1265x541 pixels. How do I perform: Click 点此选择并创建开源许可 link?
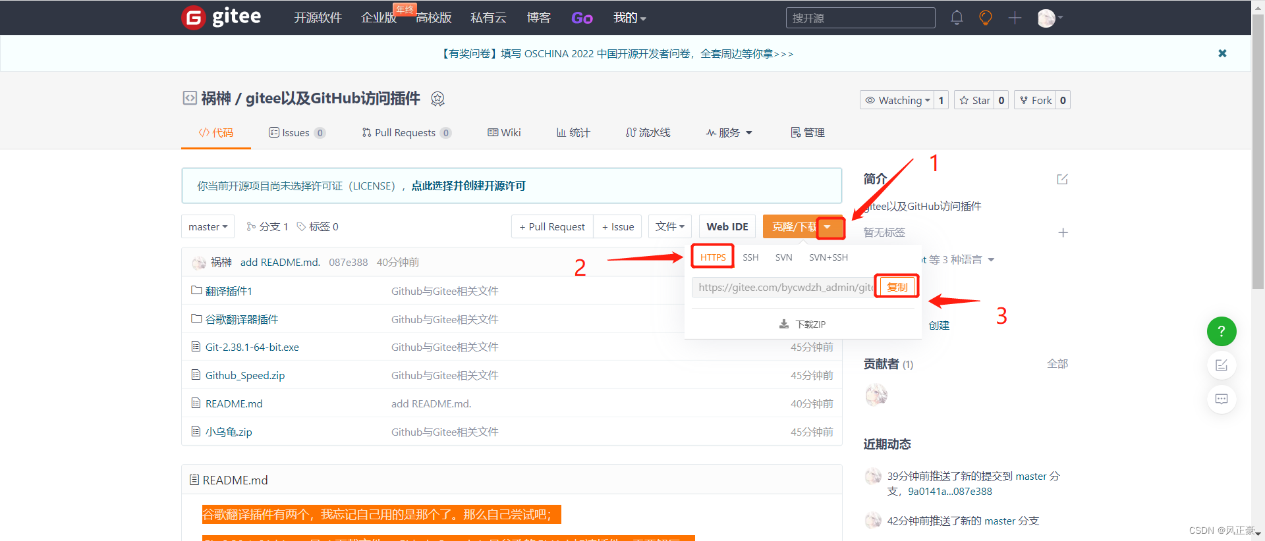468,186
